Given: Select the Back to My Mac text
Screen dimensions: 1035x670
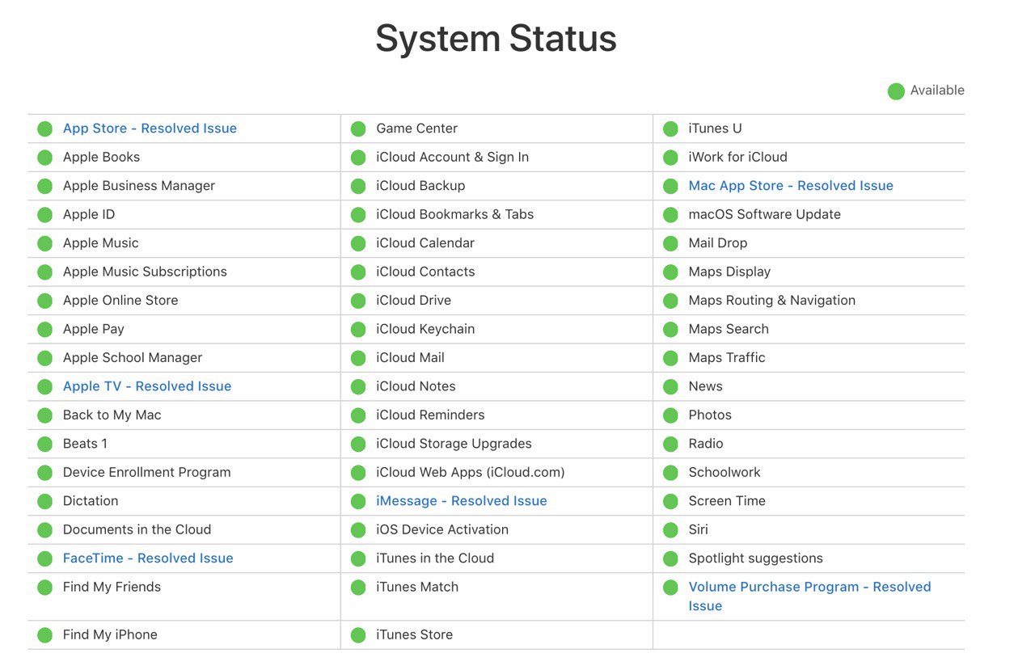Looking at the screenshot, I should click(x=112, y=415).
